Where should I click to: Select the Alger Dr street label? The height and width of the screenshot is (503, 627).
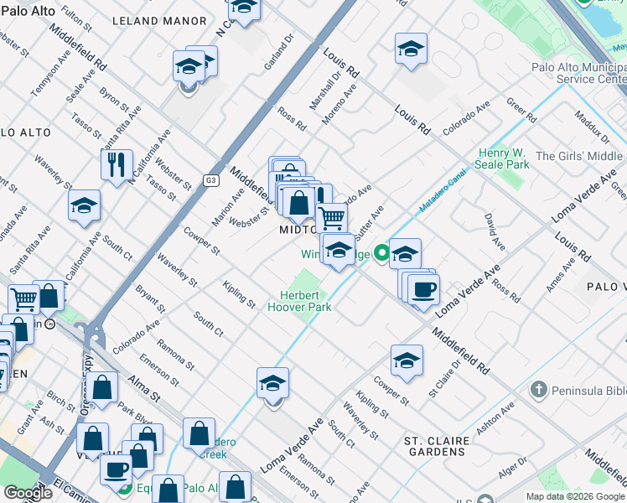pyautogui.click(x=513, y=468)
